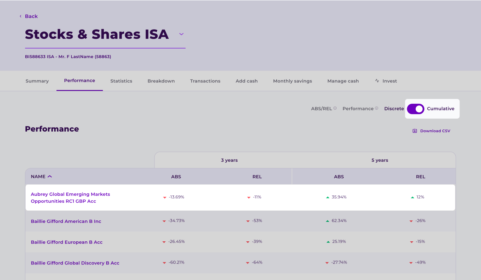Click the 5 years column group header
The height and width of the screenshot is (280, 481).
pyautogui.click(x=380, y=160)
